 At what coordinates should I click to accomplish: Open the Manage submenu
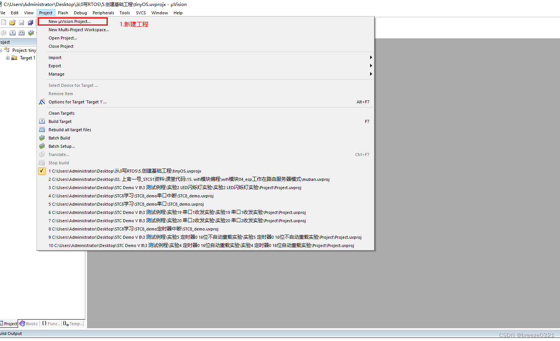click(x=206, y=74)
